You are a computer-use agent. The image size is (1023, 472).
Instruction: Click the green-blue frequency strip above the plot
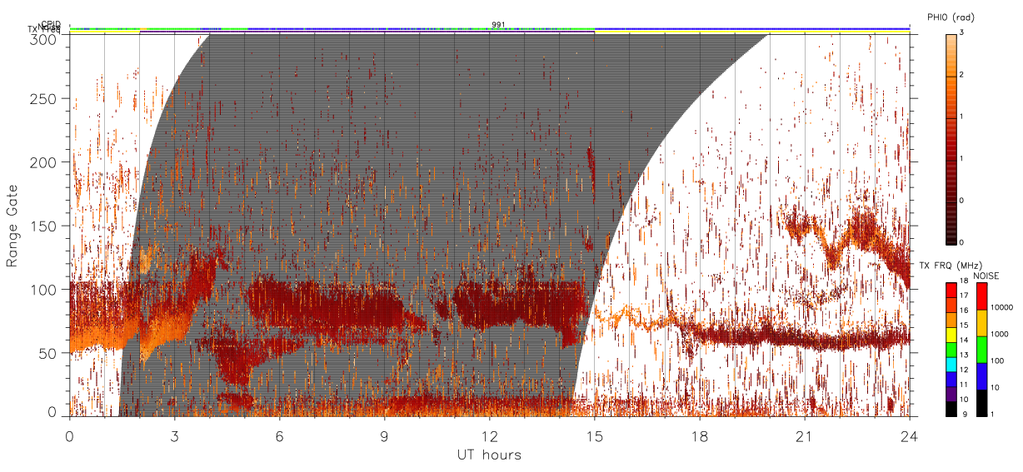(489, 28)
